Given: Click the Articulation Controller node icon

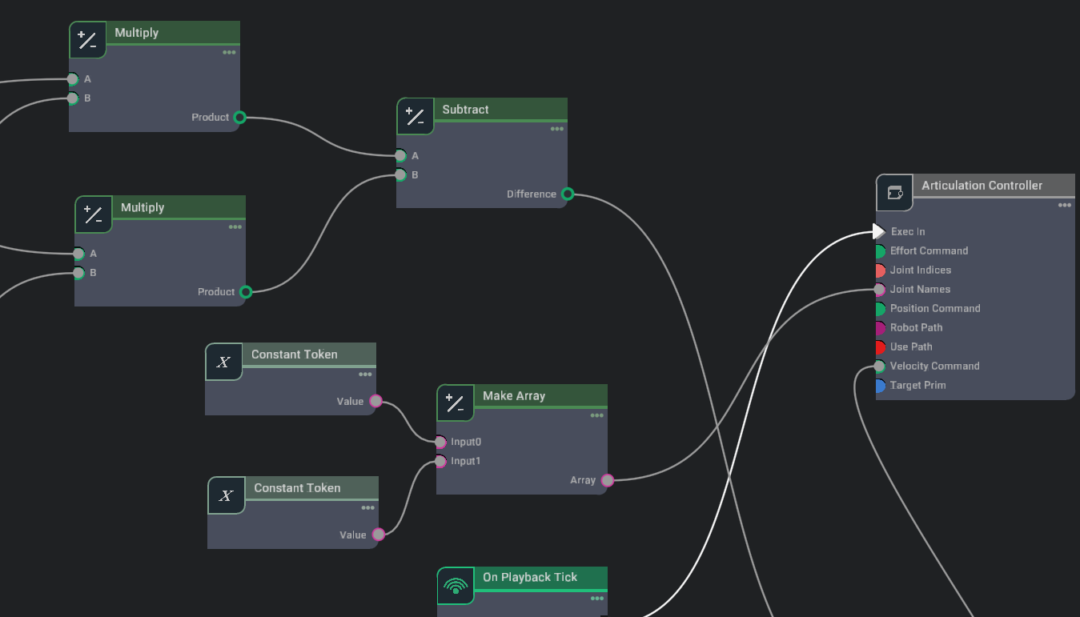Looking at the screenshot, I should [895, 193].
